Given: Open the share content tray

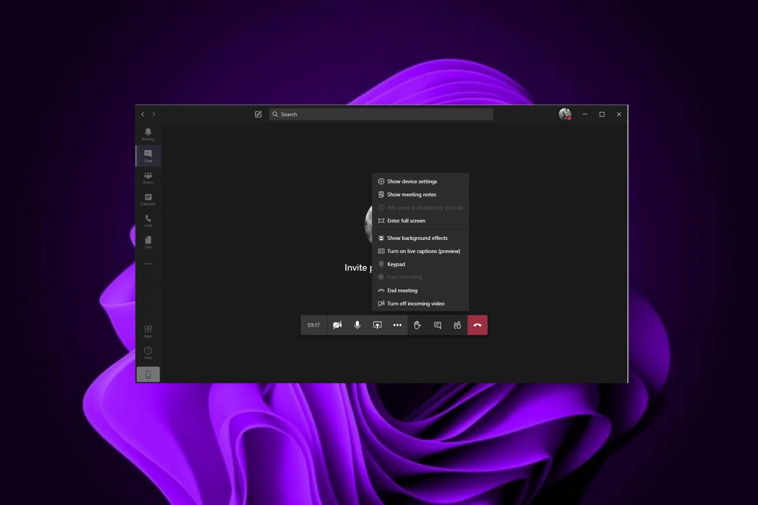Looking at the screenshot, I should (x=377, y=325).
